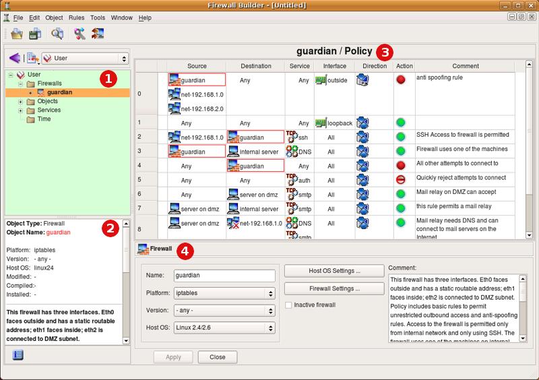539x380 pixels.
Task: Expand the Services folder in tree
Action: 21,110
